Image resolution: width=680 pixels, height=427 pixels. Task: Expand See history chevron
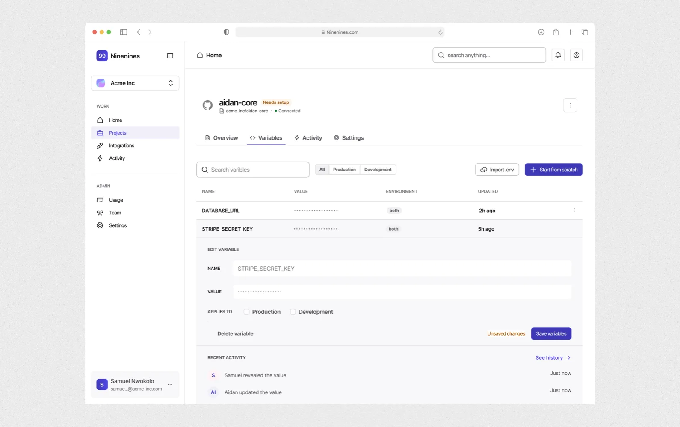pyautogui.click(x=568, y=358)
